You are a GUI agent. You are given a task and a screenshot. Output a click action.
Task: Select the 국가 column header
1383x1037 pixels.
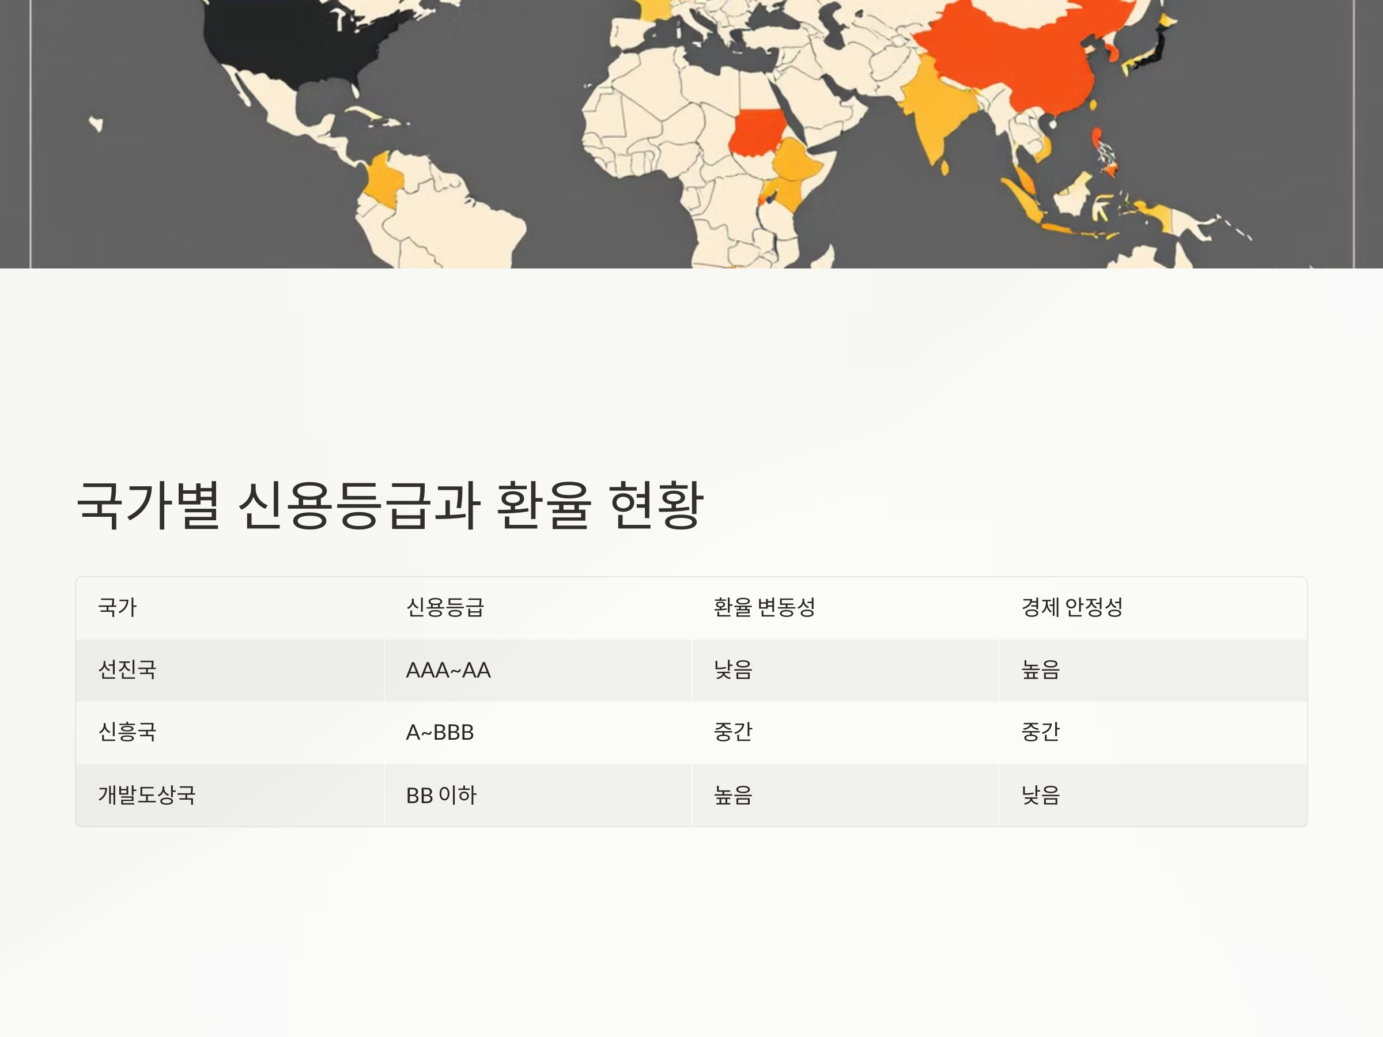[118, 607]
